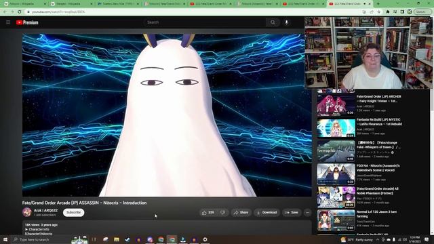Open File Explorer from the taskbar
This screenshot has height=244, width=434.
(117, 239)
